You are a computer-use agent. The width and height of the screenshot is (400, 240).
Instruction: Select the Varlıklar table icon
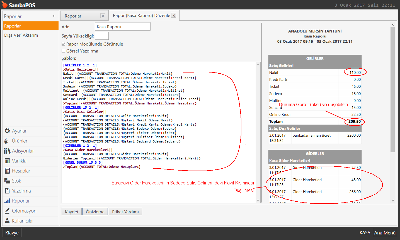(x=7, y=161)
